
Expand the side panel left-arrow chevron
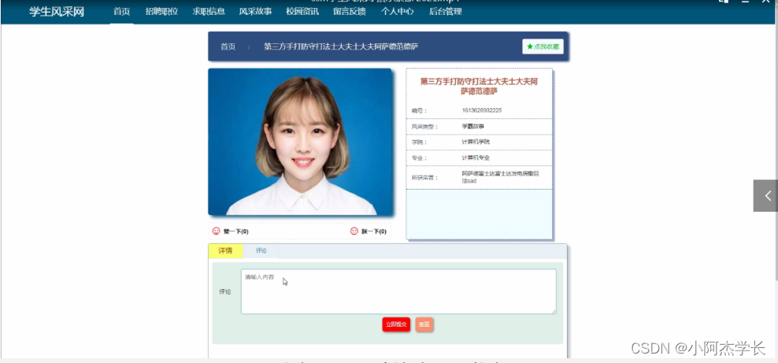765,195
